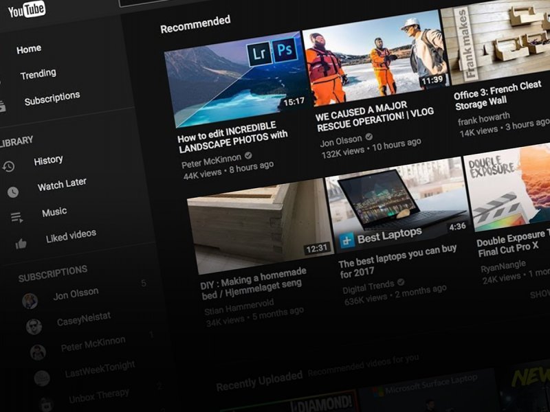
Task: Open title "DIY : Making a homemade bed"
Action: click(x=254, y=284)
